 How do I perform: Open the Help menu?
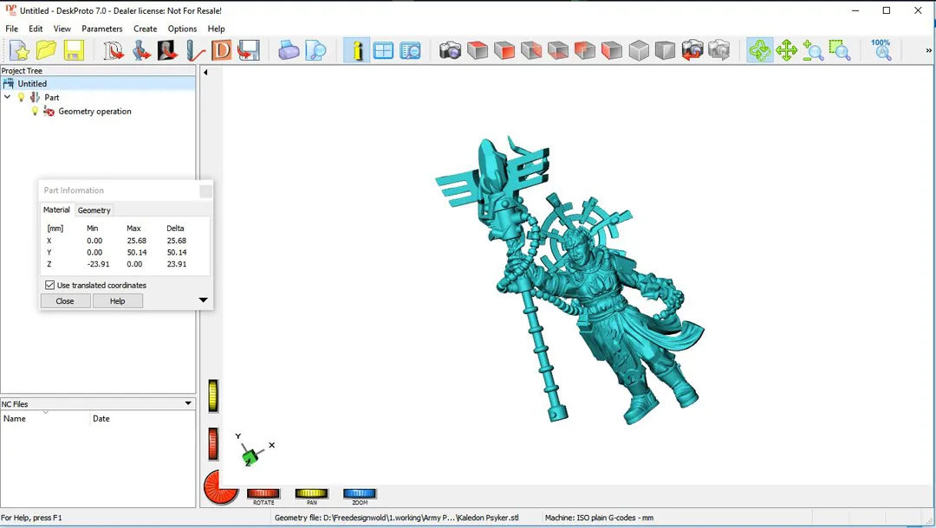[216, 29]
